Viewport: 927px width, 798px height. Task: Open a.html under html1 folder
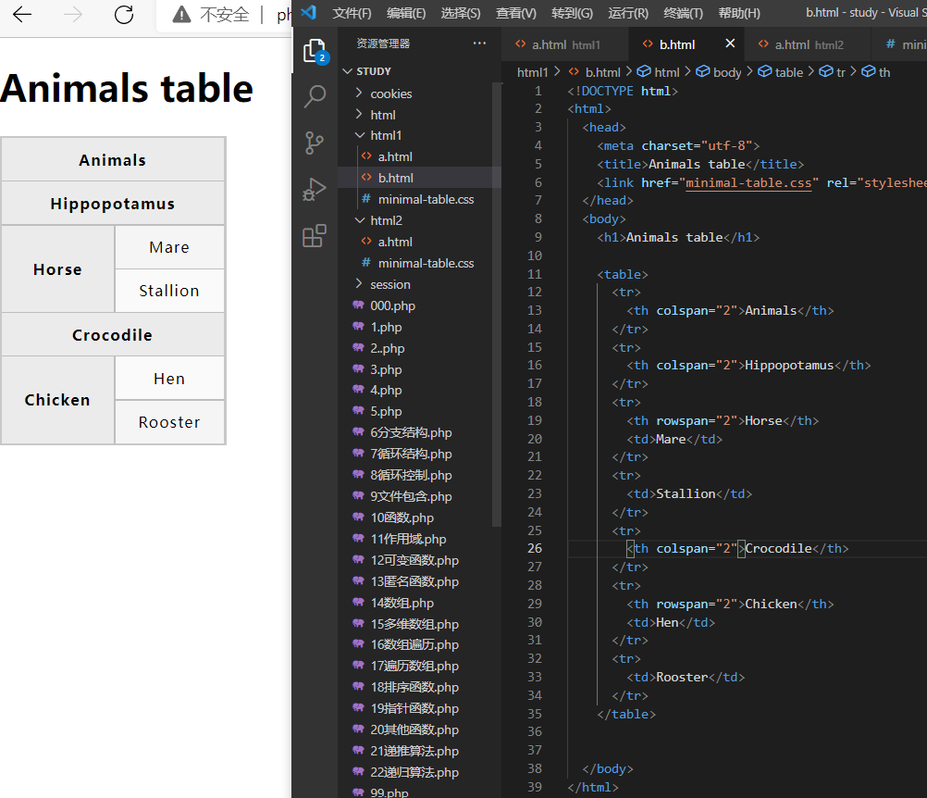click(x=395, y=156)
